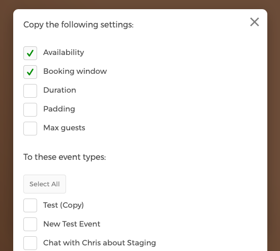Enable the Duration checkbox
Image resolution: width=280 pixels, height=251 pixels.
30,91
